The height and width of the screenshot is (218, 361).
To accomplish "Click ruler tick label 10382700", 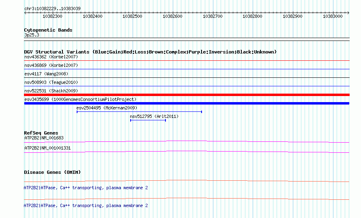I will [213, 16].
